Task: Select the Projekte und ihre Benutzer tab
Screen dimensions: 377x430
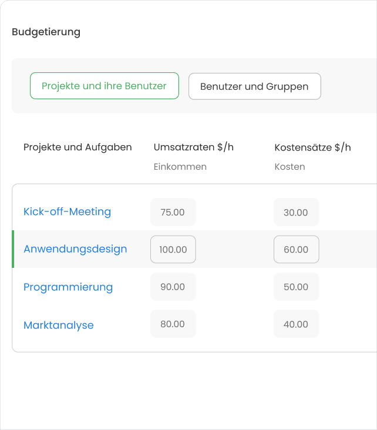Action: click(104, 86)
